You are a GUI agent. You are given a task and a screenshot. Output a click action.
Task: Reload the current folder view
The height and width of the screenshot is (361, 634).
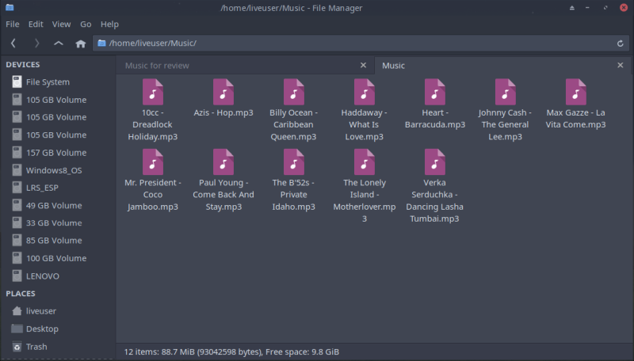tap(621, 44)
